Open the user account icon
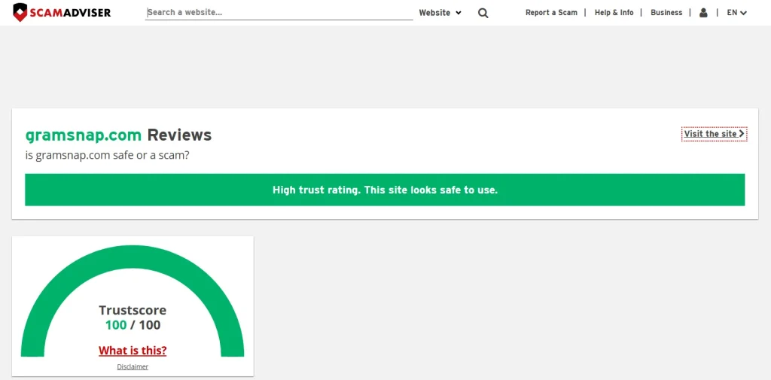Image resolution: width=771 pixels, height=380 pixels. pos(703,13)
